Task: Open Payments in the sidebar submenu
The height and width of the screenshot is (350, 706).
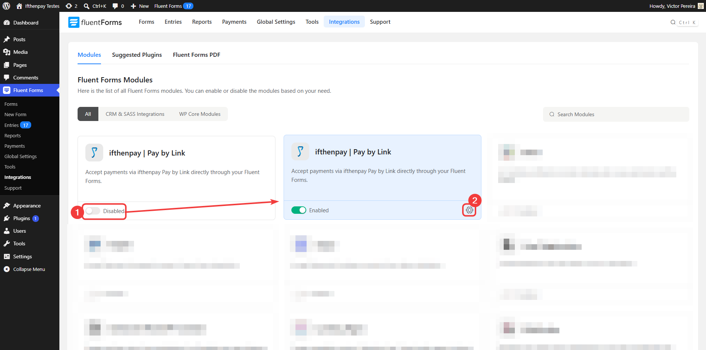Action: (14, 146)
